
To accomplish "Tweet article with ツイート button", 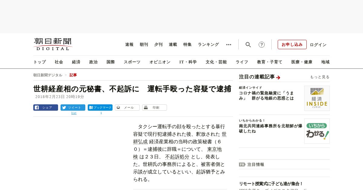I will (73, 107).
